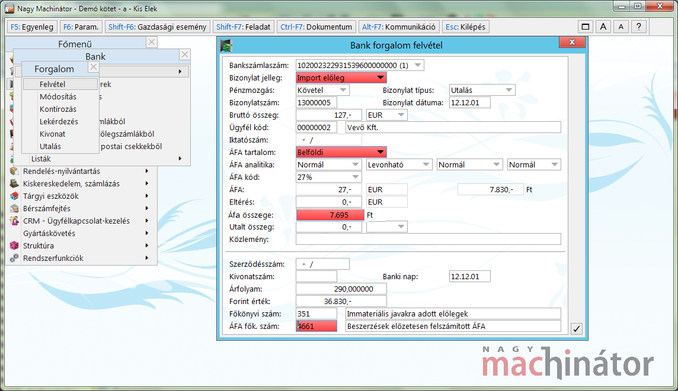This screenshot has height=391, width=678.
Task: Click the Bizonylatszám field 13000005
Action: coord(316,103)
